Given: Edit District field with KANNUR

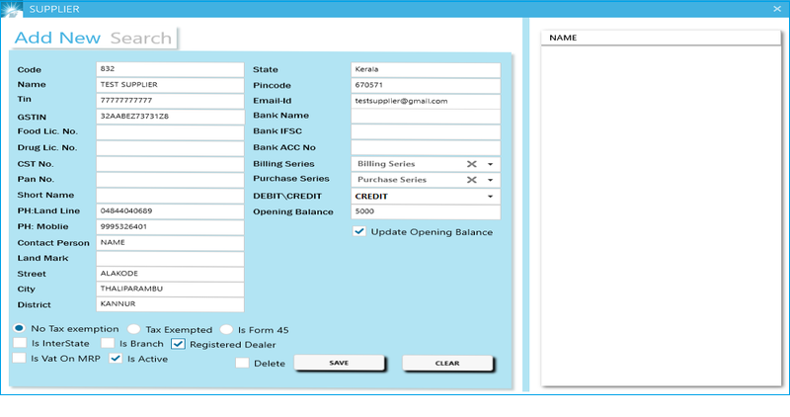Looking at the screenshot, I should [170, 304].
